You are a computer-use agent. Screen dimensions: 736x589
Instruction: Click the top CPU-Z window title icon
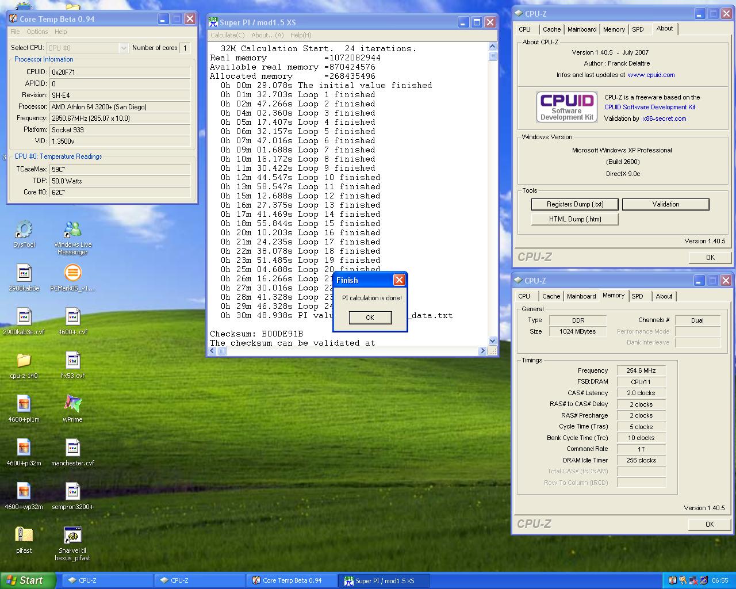[x=518, y=13]
